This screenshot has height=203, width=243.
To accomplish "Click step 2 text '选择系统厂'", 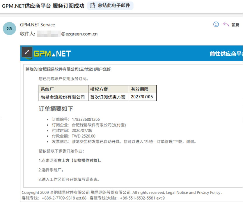I will click(52, 170).
